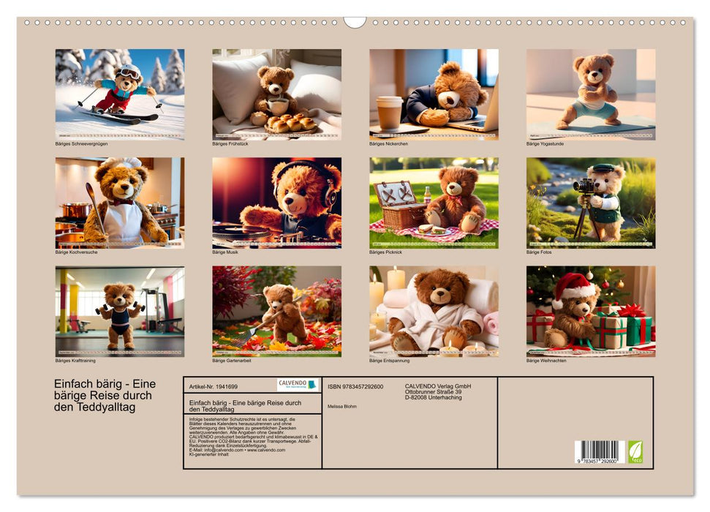
Task: Select the Bärige Weihnachten Christmas bear image
Action: tap(591, 311)
